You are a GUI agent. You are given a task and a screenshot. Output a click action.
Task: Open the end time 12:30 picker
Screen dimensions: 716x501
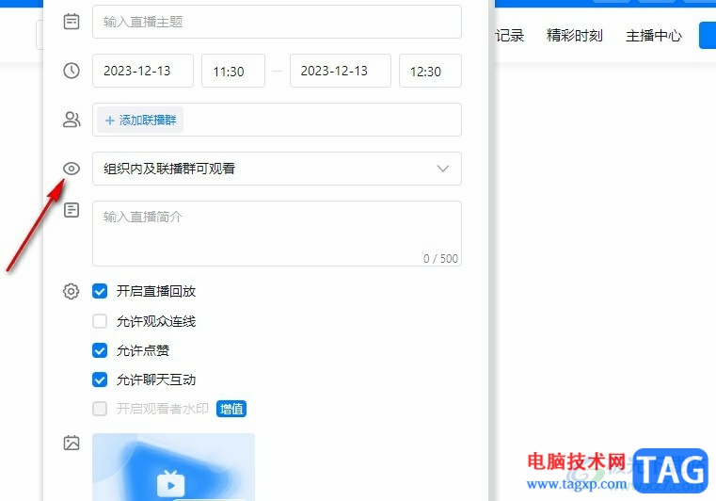[430, 71]
